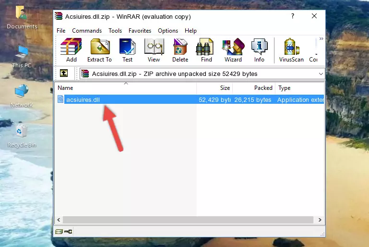The height and width of the screenshot is (247, 369).
Task: Click the horizontal scrollbar left arrow
Action: (59, 220)
